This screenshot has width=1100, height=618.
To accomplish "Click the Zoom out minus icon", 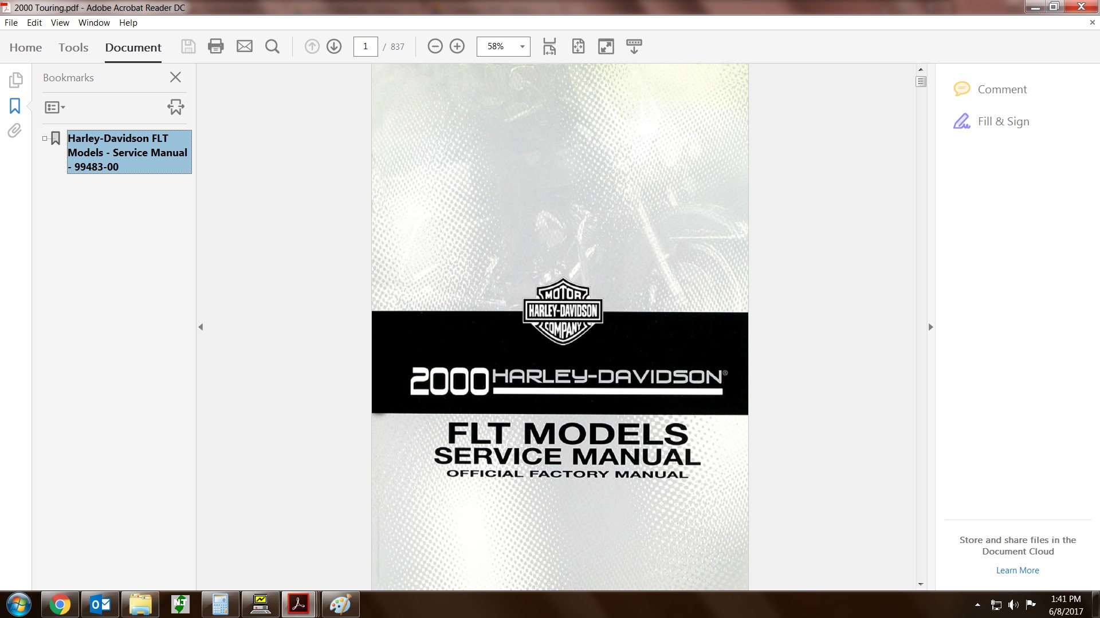I will (x=435, y=46).
